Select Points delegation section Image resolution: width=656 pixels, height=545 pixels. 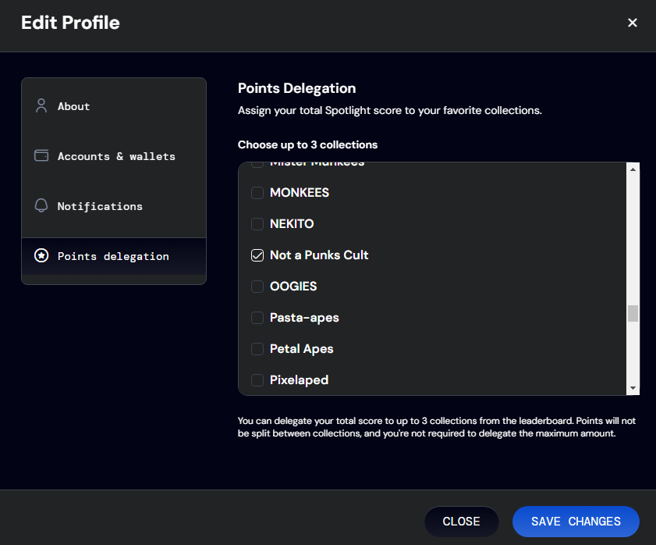coord(114,256)
